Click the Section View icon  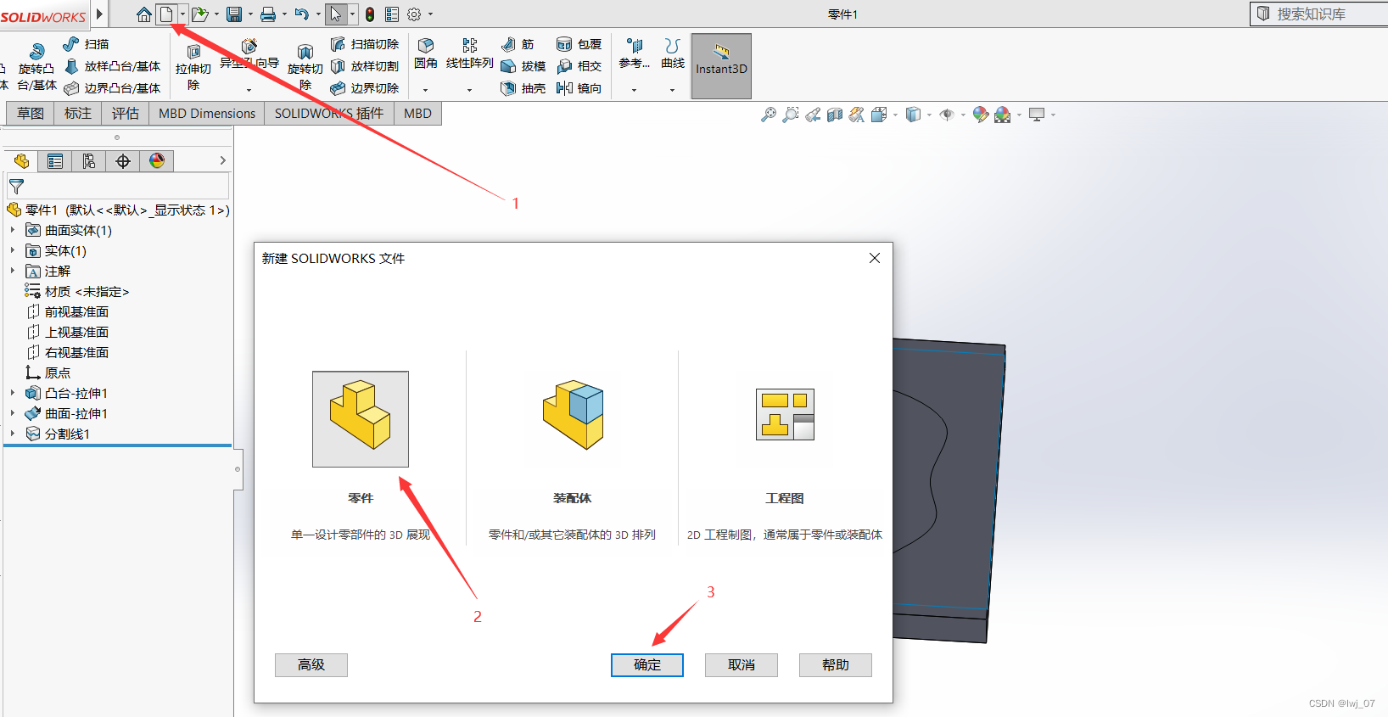[835, 115]
